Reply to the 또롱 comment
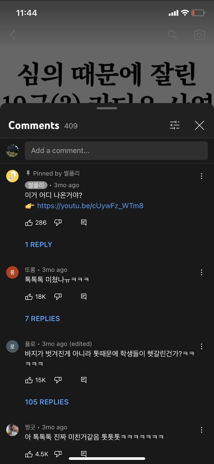 click(84, 297)
